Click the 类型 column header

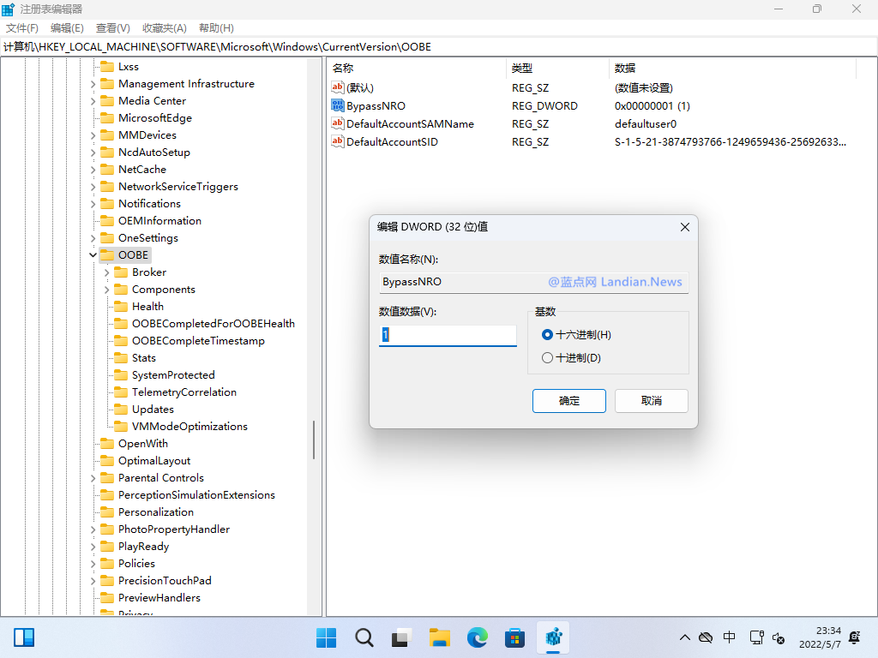(557, 69)
